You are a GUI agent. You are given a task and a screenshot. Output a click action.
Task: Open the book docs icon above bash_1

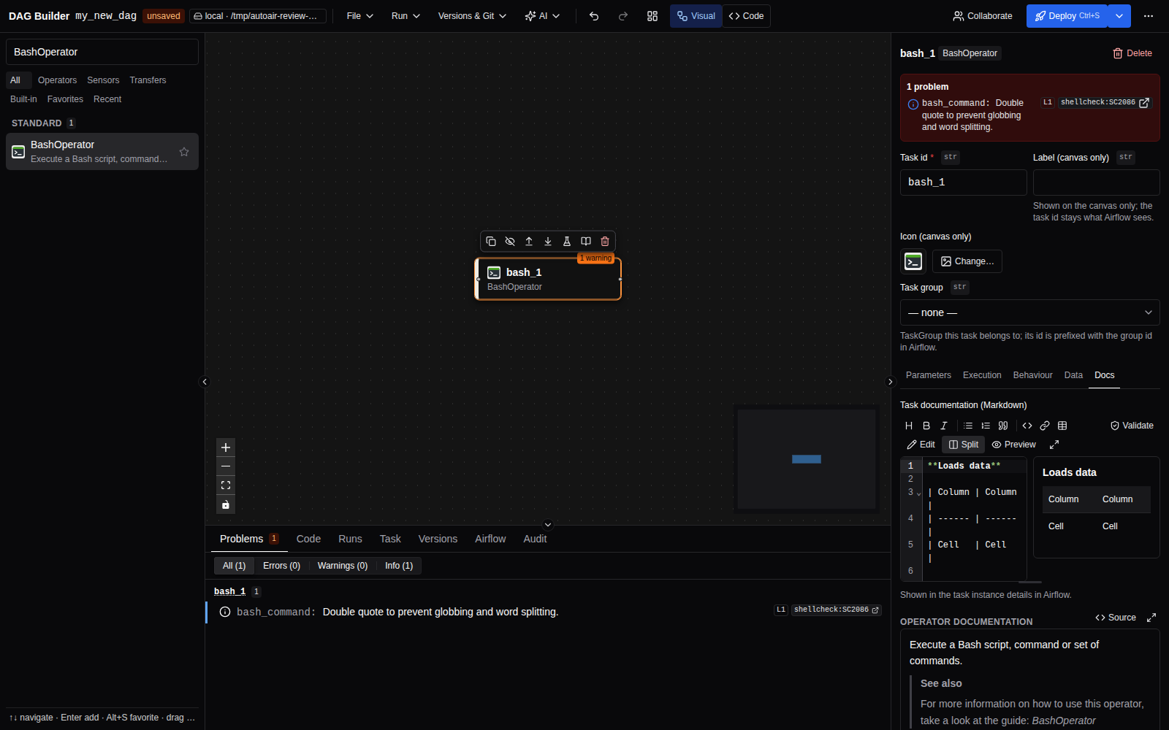pyautogui.click(x=586, y=241)
